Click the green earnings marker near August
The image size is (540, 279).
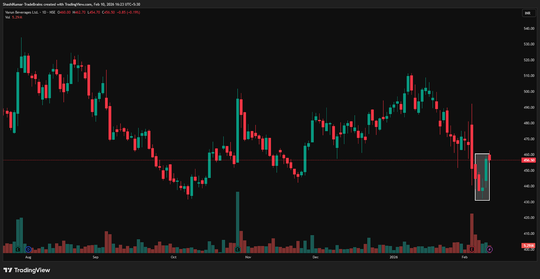[18, 250]
